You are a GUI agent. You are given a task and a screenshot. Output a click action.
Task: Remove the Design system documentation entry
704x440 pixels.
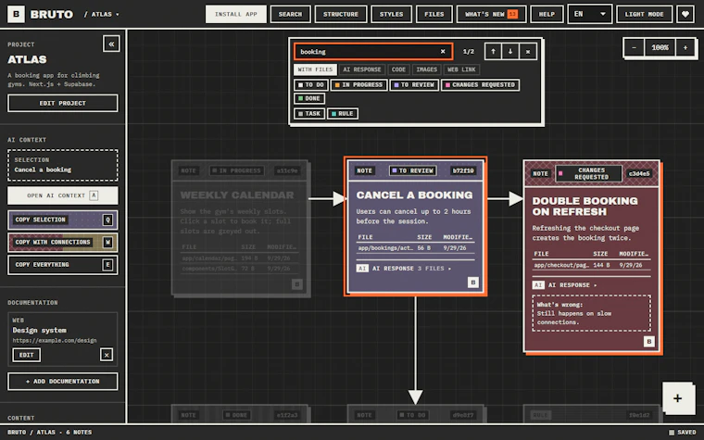[x=107, y=355]
